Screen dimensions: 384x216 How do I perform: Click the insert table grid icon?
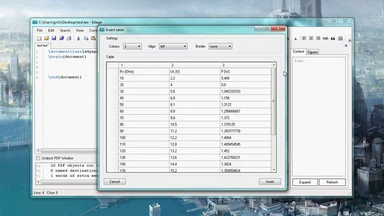(340, 38)
